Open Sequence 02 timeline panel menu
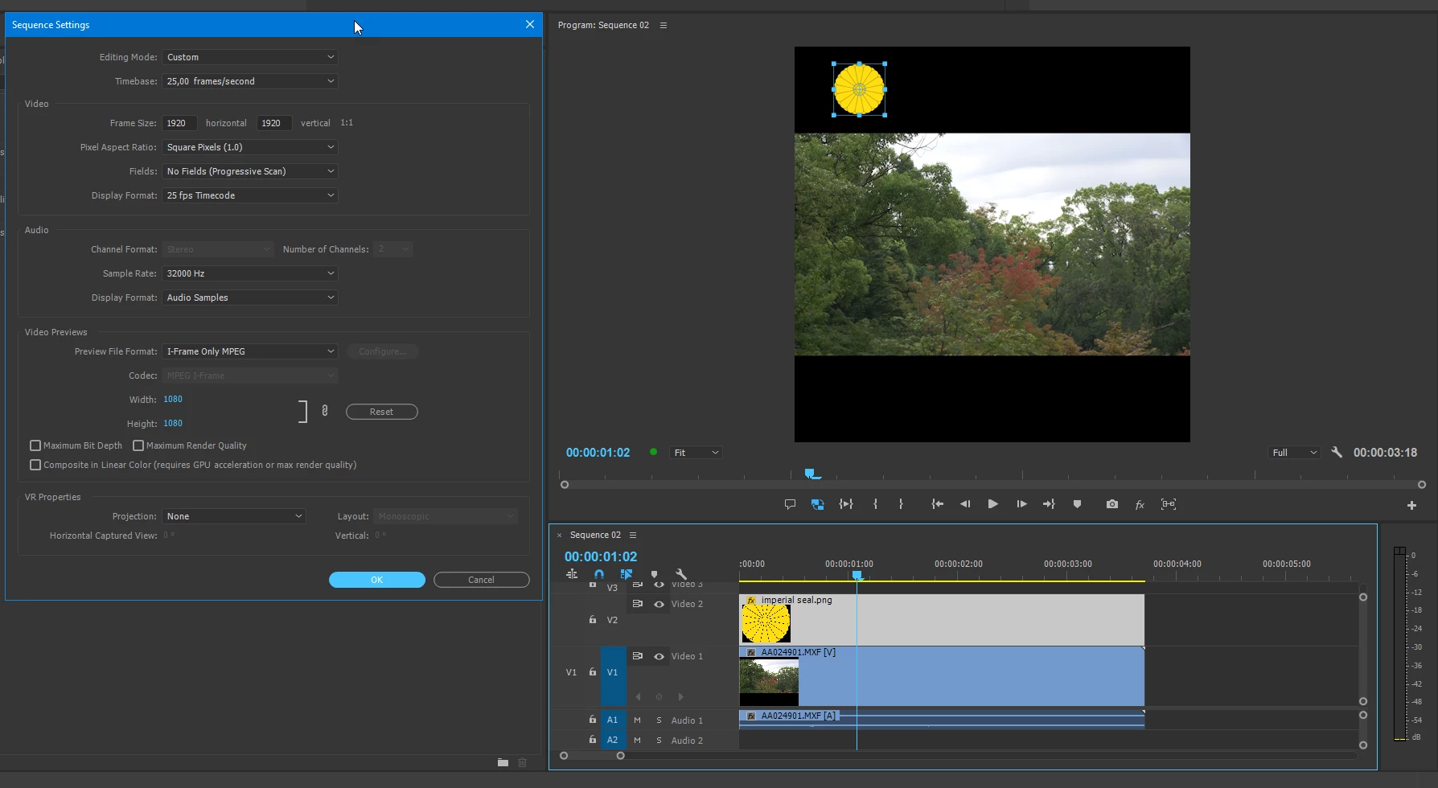1438x788 pixels. (x=633, y=535)
